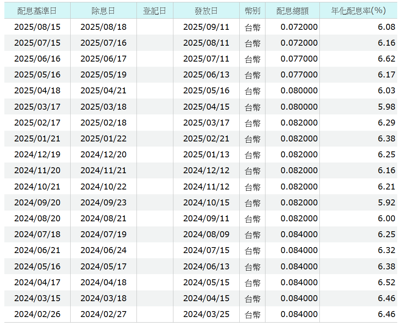
Task: Click the 配息基準日 column header
Action: click(37, 11)
